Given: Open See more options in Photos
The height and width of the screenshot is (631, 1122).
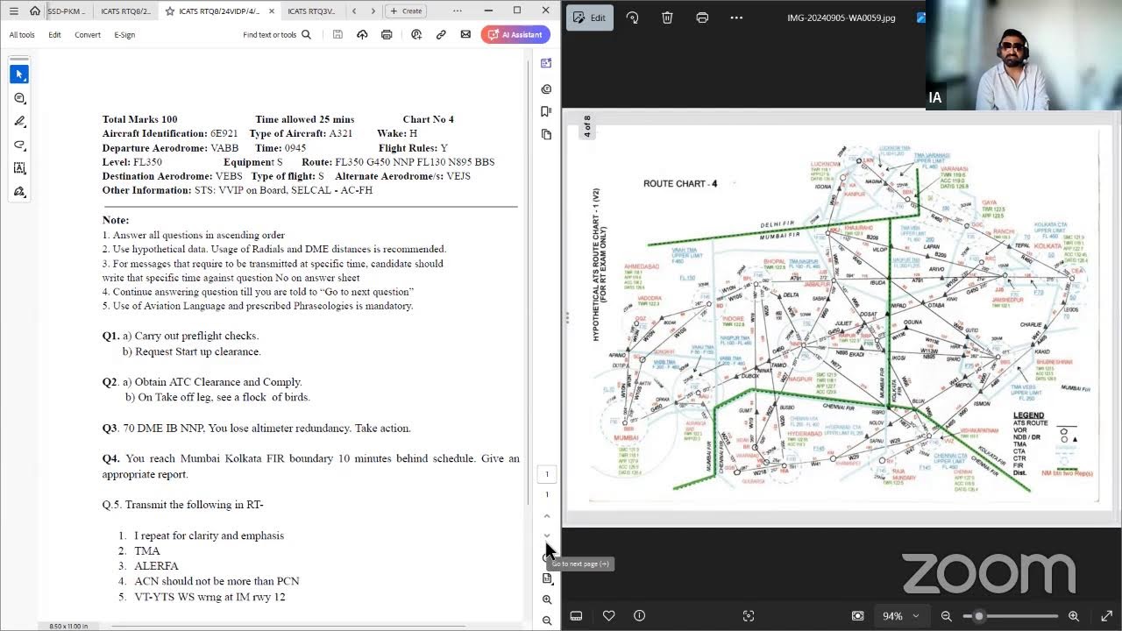Looking at the screenshot, I should (x=736, y=18).
